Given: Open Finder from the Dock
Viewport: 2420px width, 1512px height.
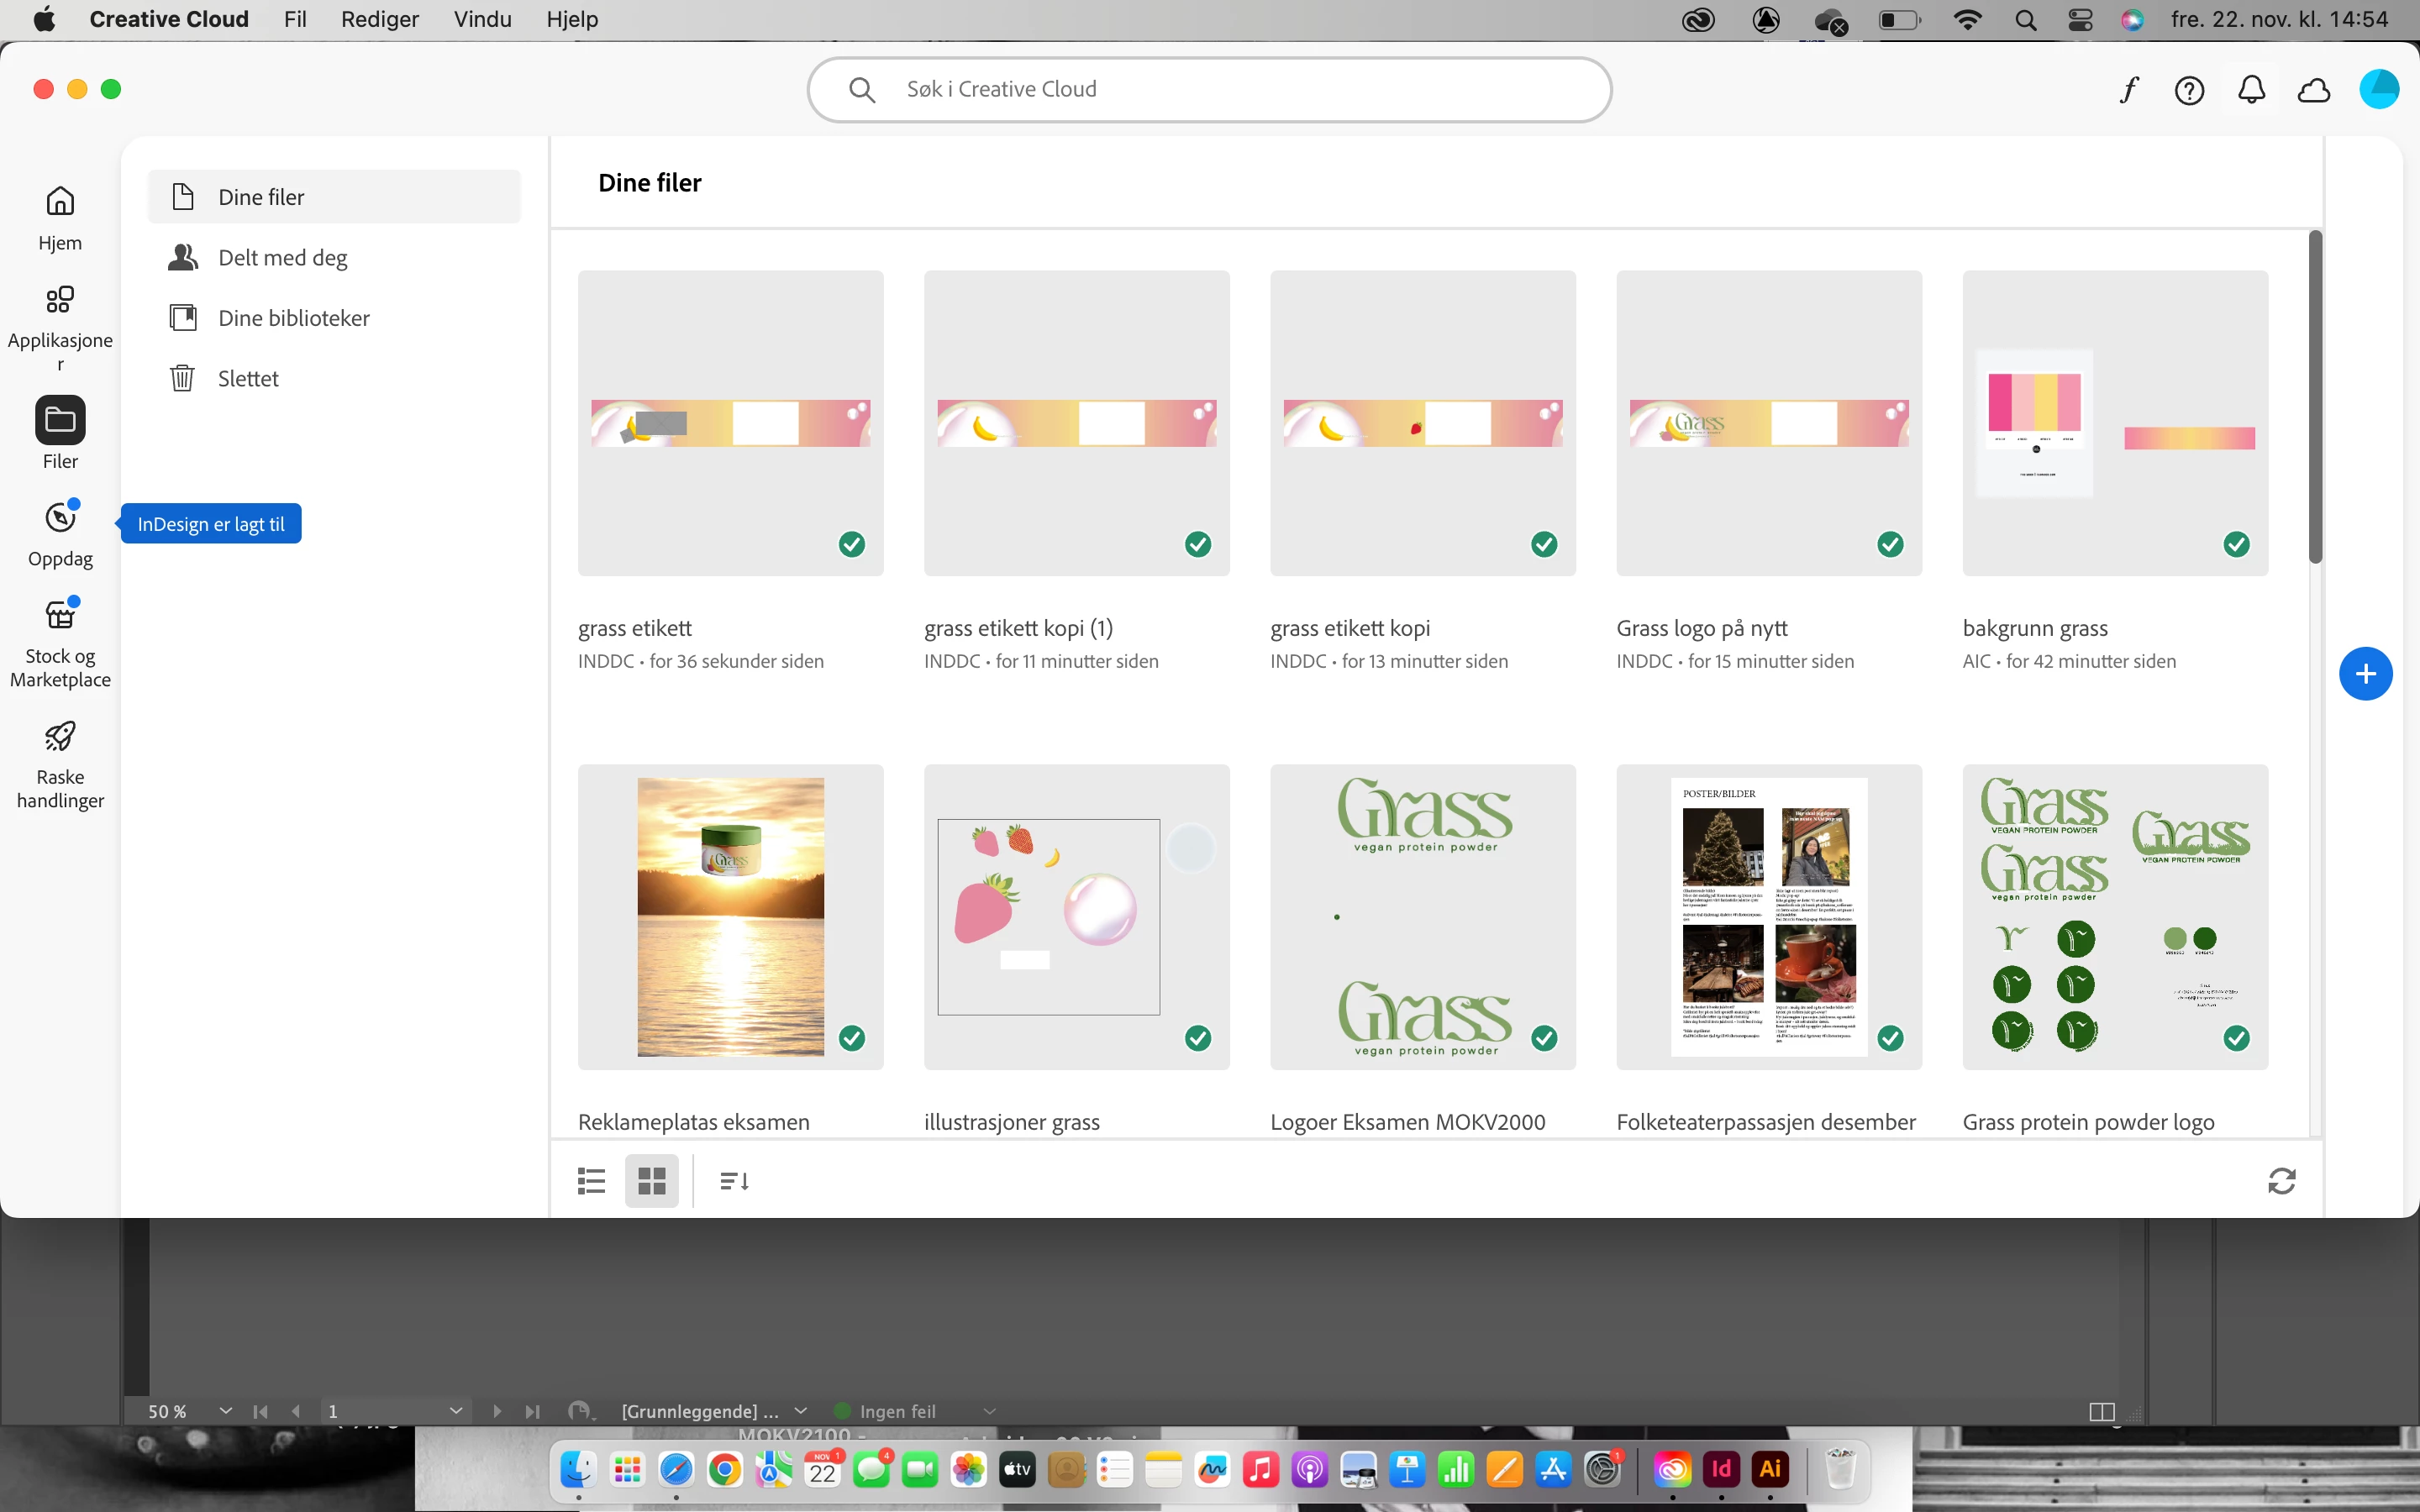Looking at the screenshot, I should (578, 1469).
